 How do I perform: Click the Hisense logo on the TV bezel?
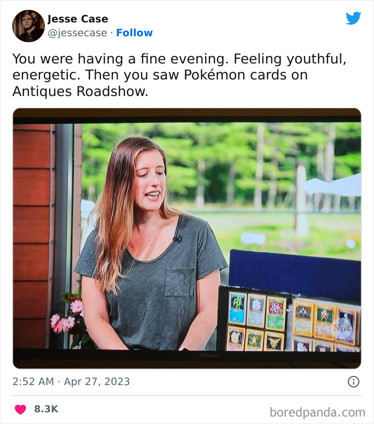[x=209, y=354]
